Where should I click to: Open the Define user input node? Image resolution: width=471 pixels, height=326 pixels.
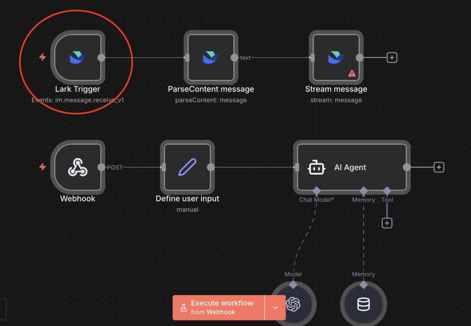tap(187, 167)
